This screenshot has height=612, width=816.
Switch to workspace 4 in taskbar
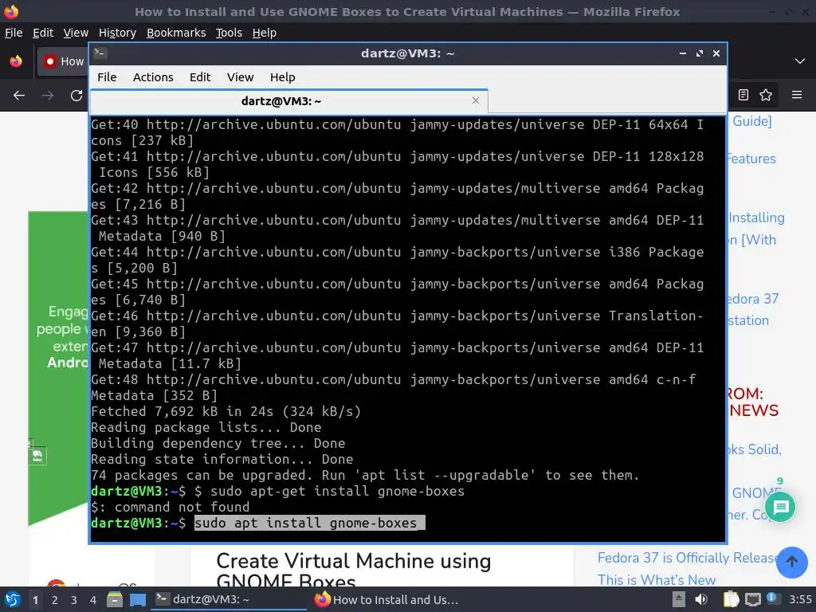(93, 600)
